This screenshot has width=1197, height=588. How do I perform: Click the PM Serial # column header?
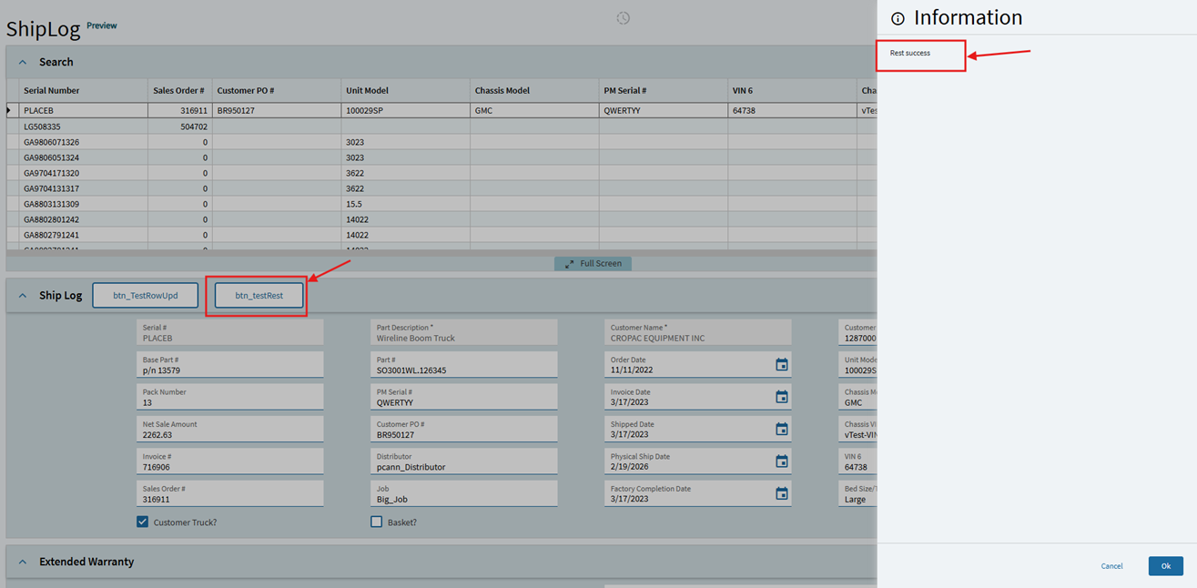coord(664,90)
